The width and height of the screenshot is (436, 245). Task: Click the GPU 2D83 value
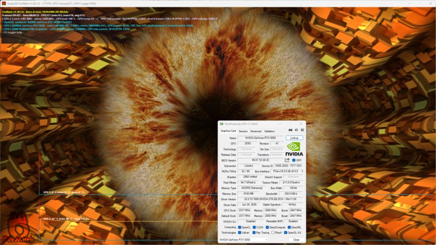248,144
